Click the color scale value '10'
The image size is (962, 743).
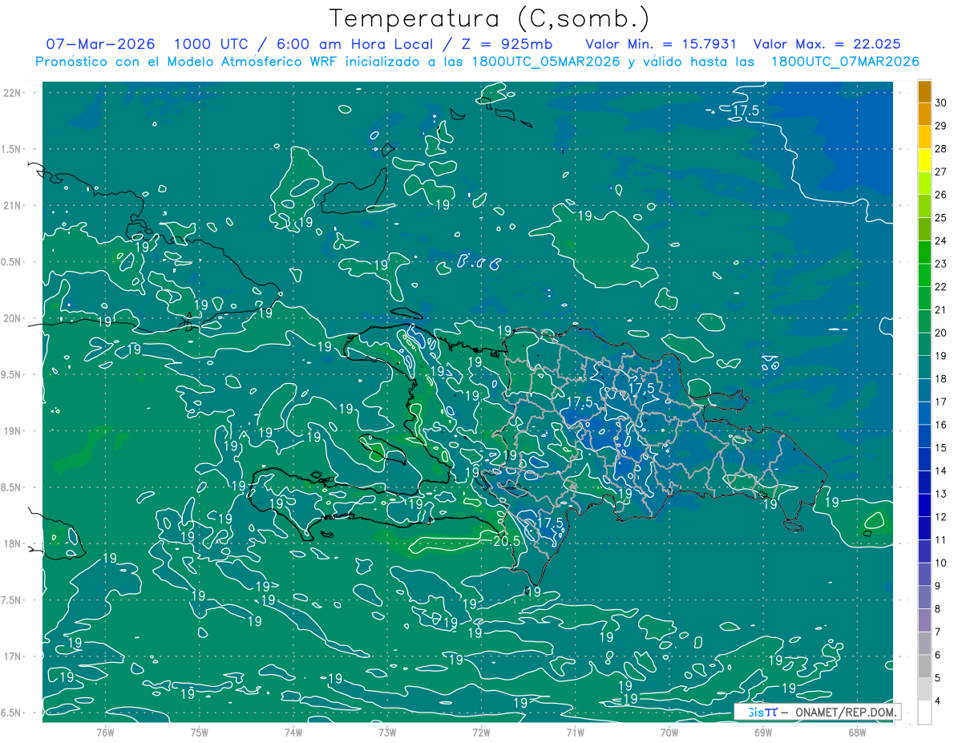click(x=941, y=563)
